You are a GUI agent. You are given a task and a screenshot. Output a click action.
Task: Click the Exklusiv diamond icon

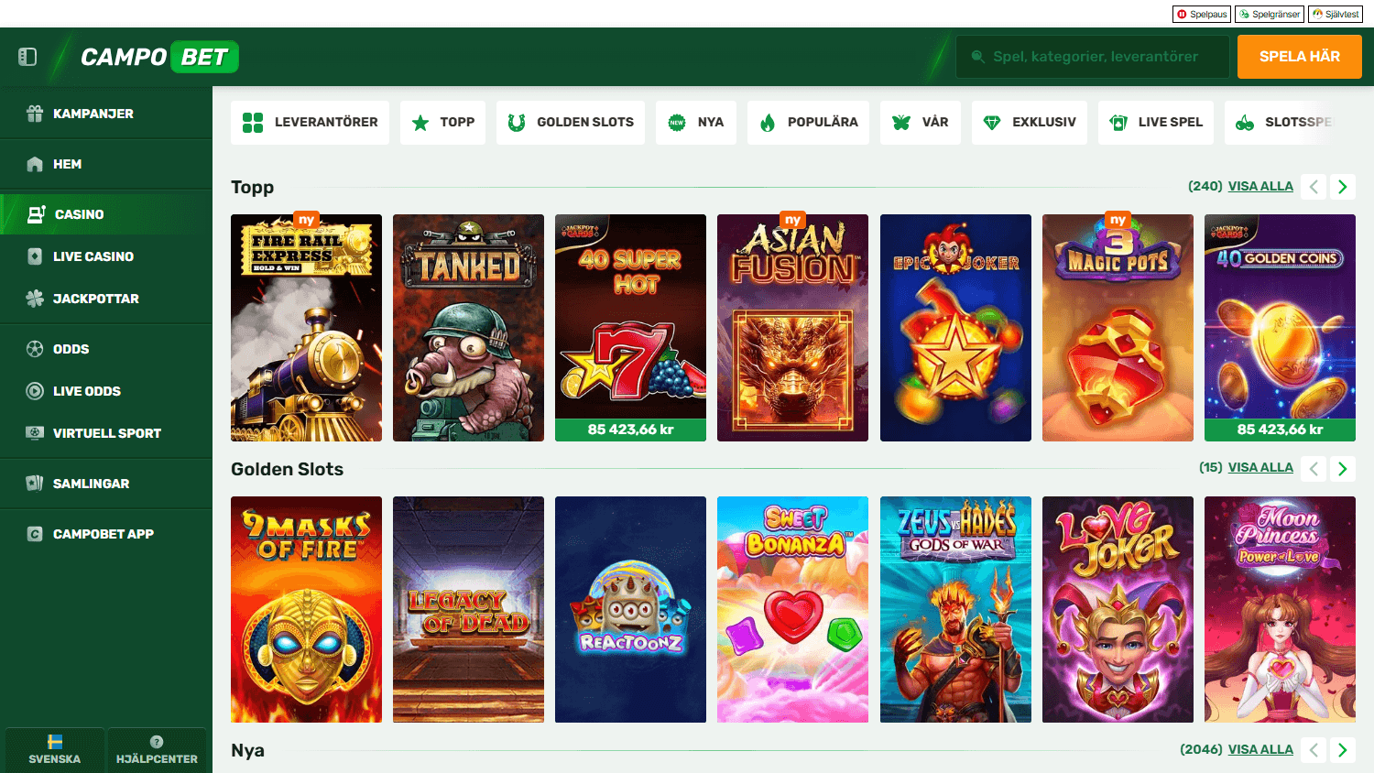[x=992, y=123]
